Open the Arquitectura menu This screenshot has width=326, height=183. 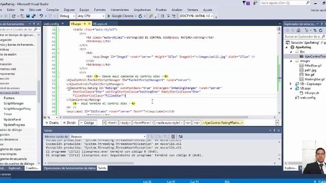142,10
